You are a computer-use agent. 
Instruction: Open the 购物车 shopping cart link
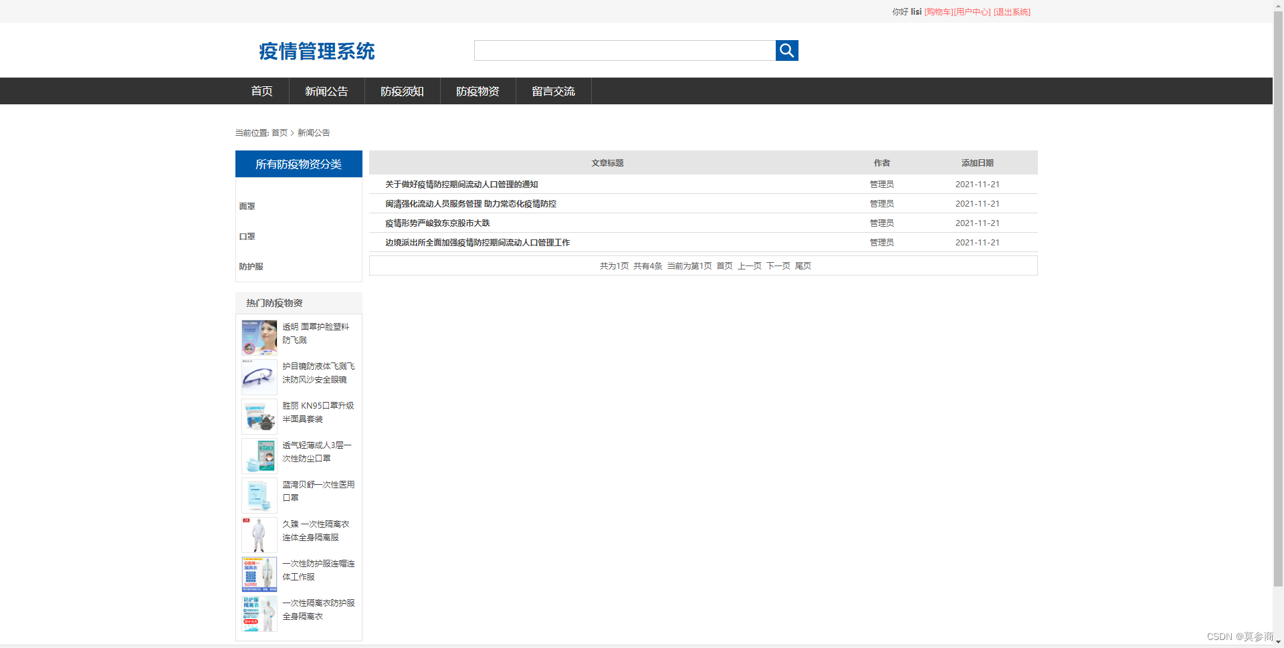(937, 11)
